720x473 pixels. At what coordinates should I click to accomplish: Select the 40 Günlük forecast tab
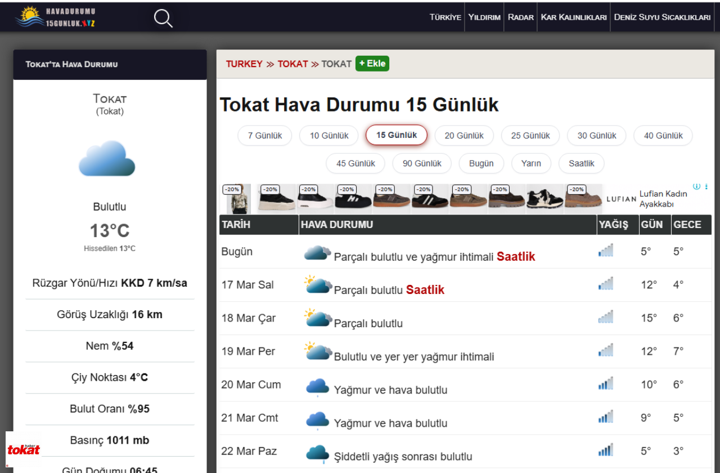pos(663,136)
